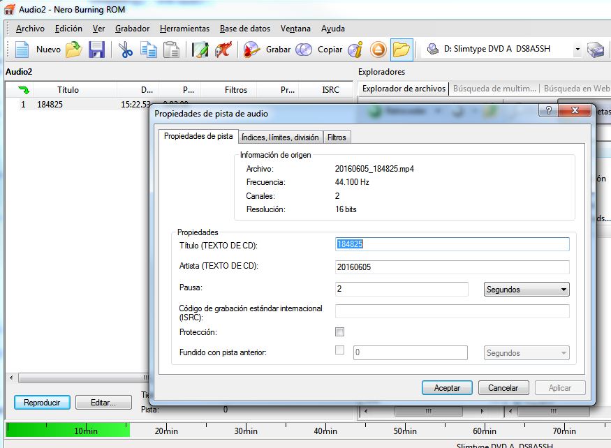Click the red flame Nero Express icon
Image resolution: width=611 pixels, height=448 pixels.
(223, 50)
